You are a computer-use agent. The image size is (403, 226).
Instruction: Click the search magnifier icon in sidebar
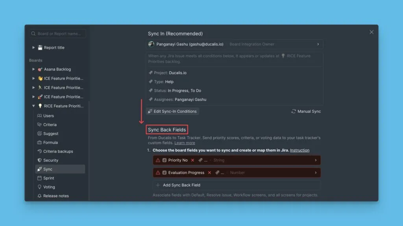click(x=33, y=34)
